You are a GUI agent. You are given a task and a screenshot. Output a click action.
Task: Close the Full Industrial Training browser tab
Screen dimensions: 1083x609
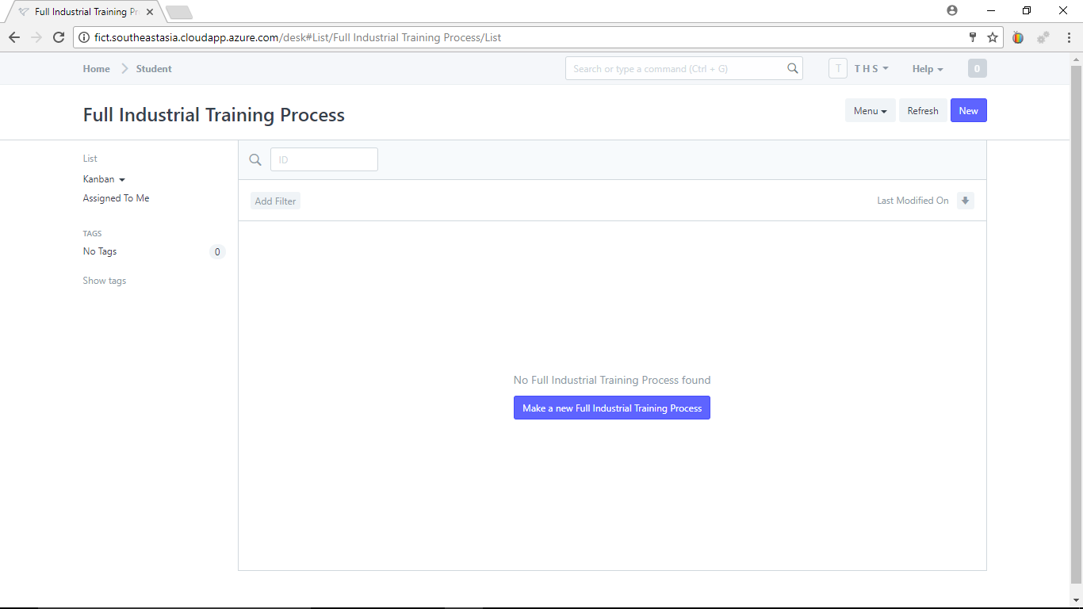[x=150, y=12]
